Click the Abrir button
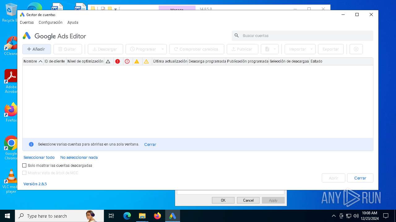 [334, 178]
